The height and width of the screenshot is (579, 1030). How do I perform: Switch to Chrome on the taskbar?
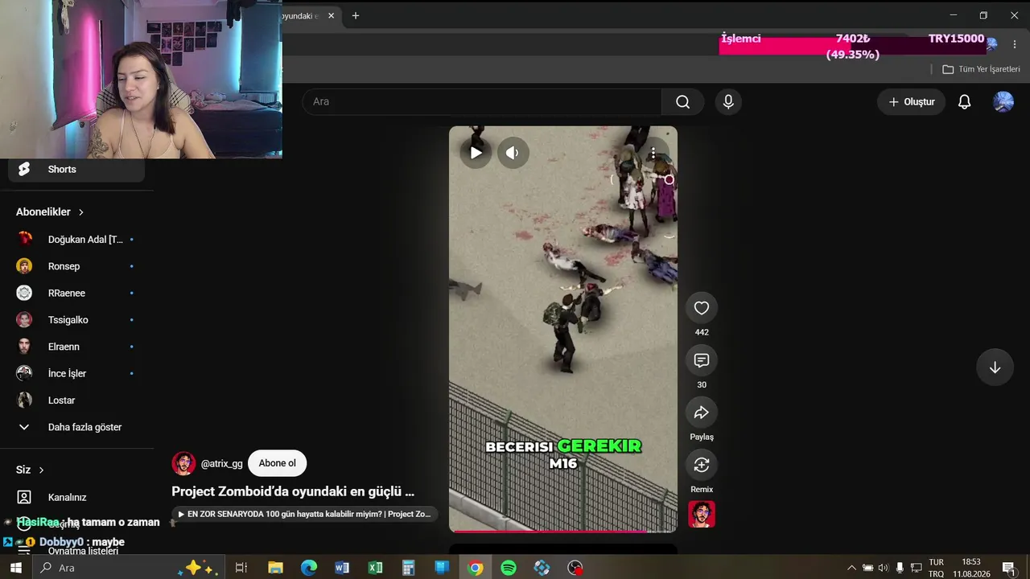(476, 568)
